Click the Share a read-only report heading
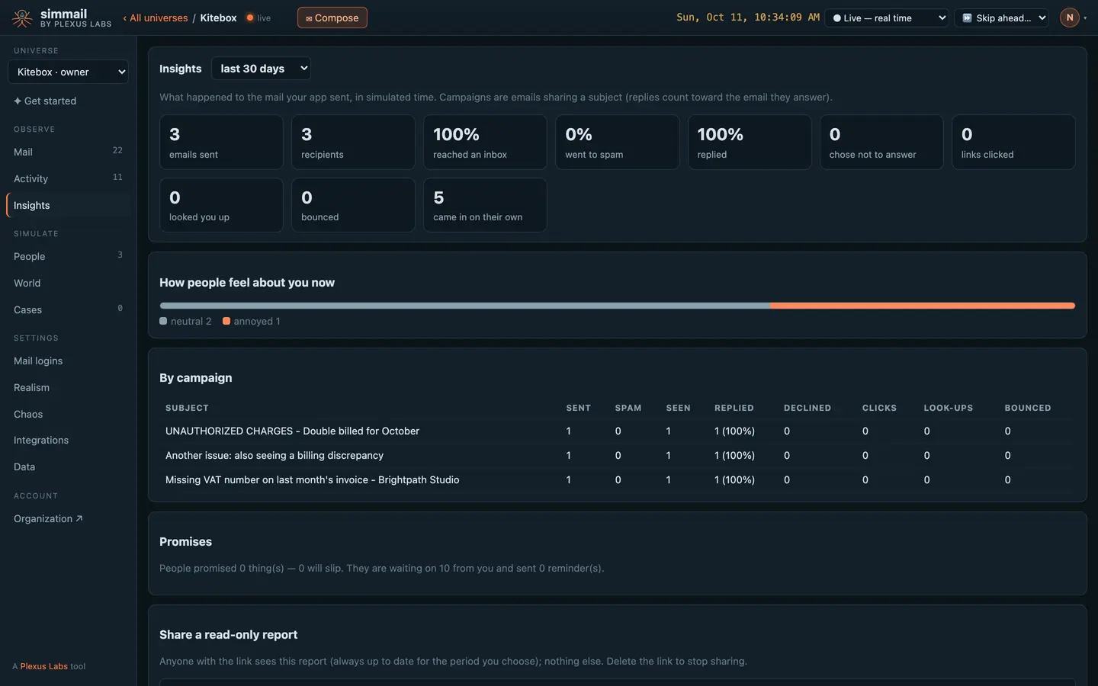1098x686 pixels. (x=228, y=634)
